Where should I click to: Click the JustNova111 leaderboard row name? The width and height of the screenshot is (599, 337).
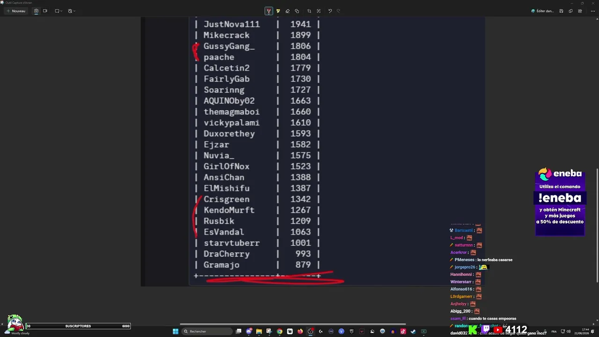[232, 24]
